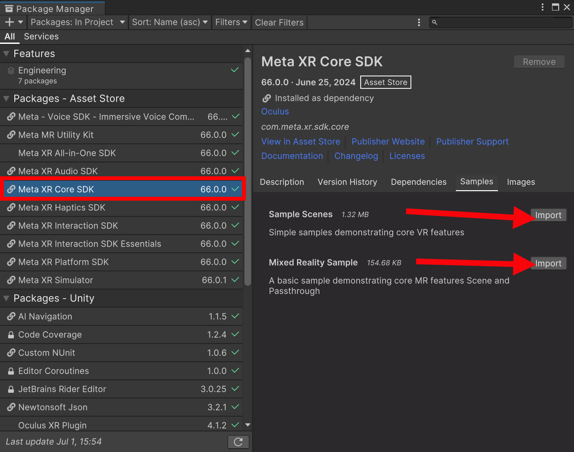Click version 66.0.1 of Meta XR Simulator
Image resolution: width=574 pixels, height=452 pixels.
[214, 280]
